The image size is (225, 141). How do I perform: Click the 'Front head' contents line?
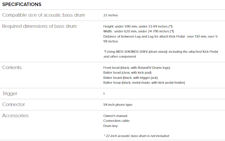tap(137, 68)
